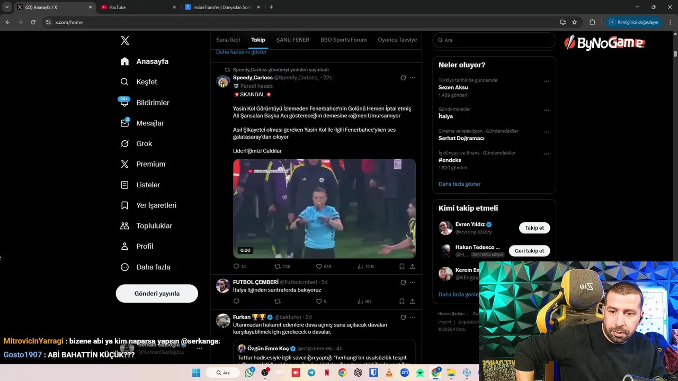Reload the page in the browser
Screen dimensions: 678x381
tap(33, 22)
